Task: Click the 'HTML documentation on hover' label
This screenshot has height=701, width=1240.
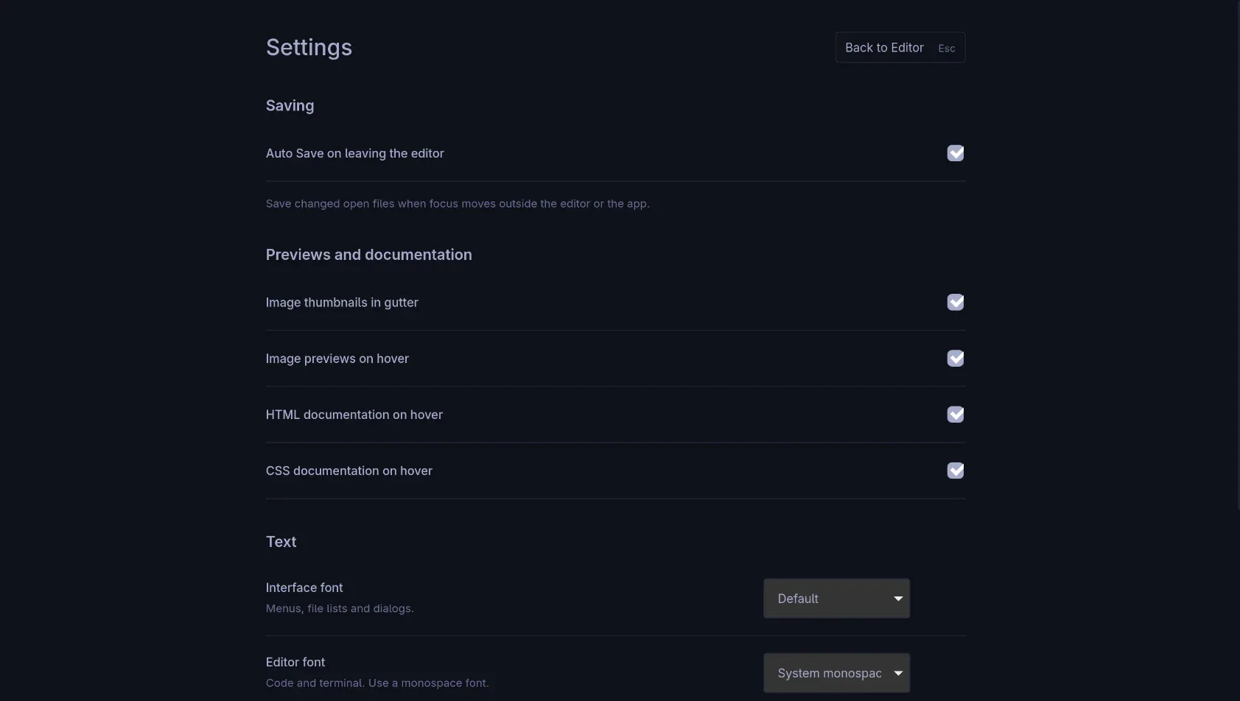Action: point(354,414)
